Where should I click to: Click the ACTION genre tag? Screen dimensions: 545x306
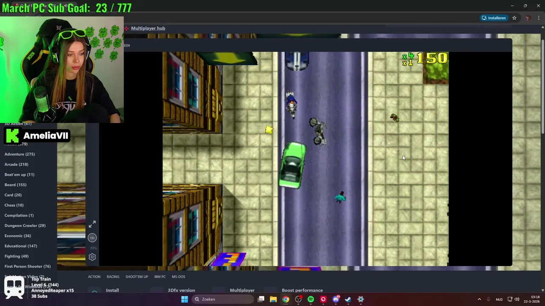tap(94, 277)
